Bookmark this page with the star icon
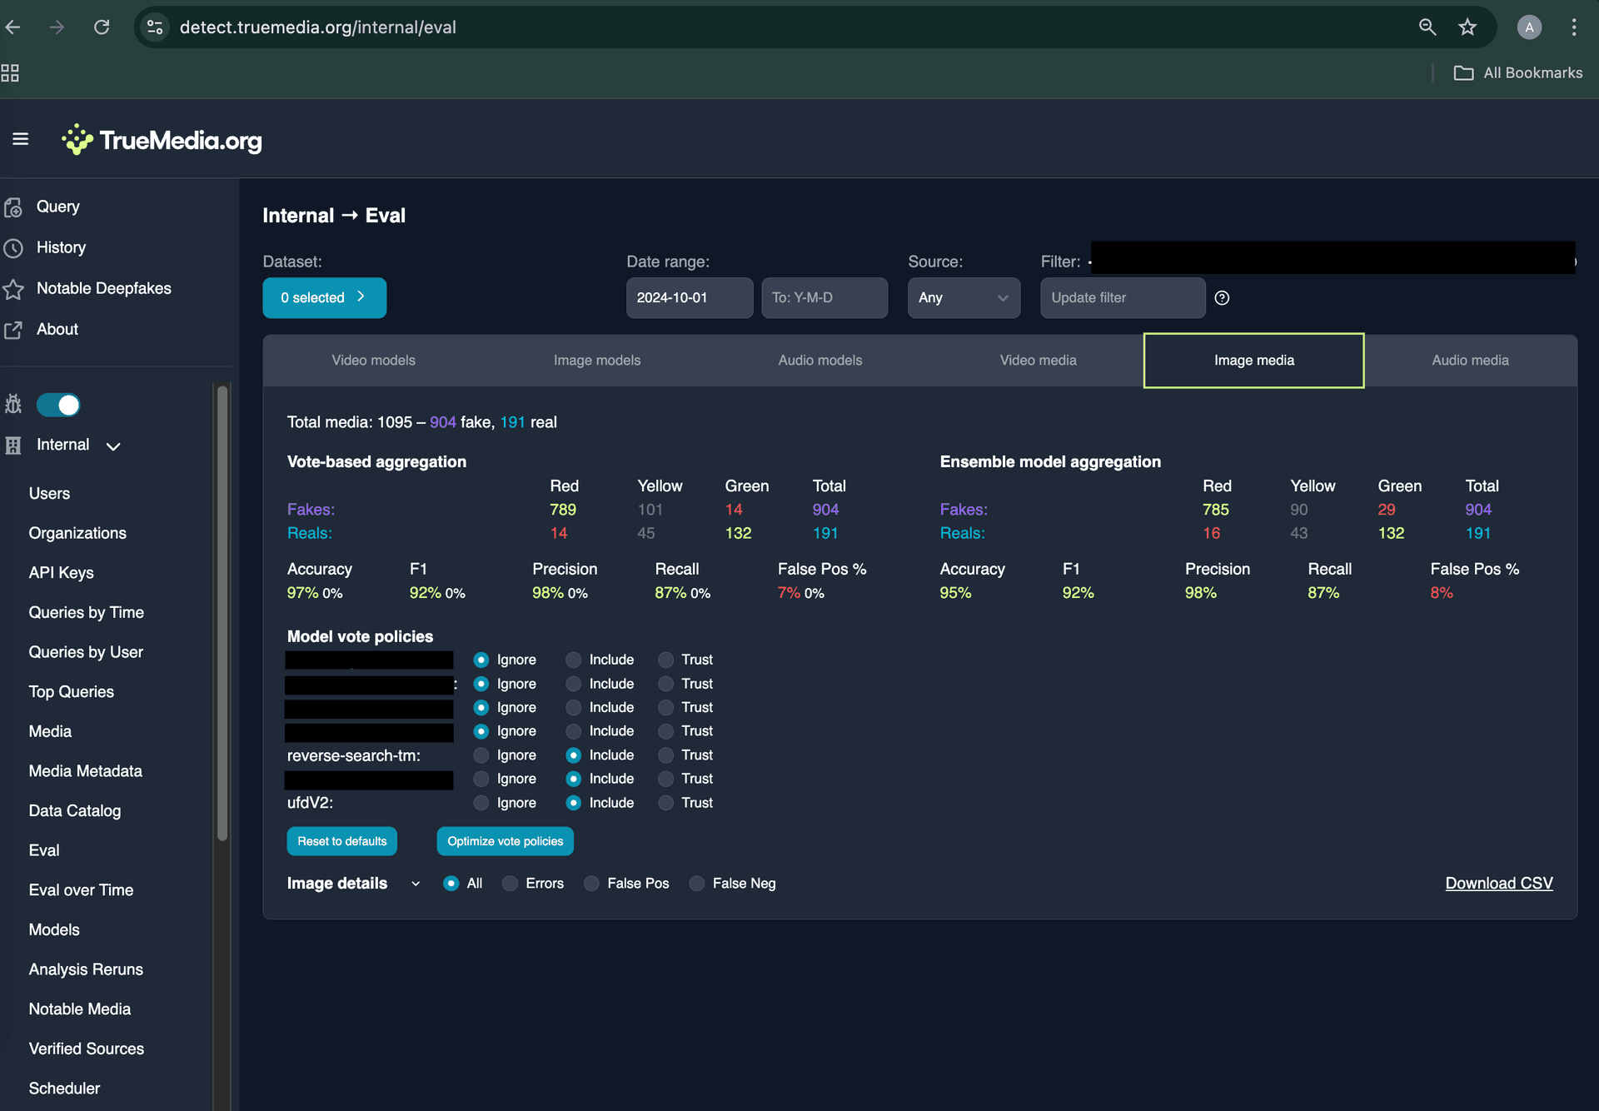This screenshot has height=1111, width=1599. pyautogui.click(x=1467, y=27)
